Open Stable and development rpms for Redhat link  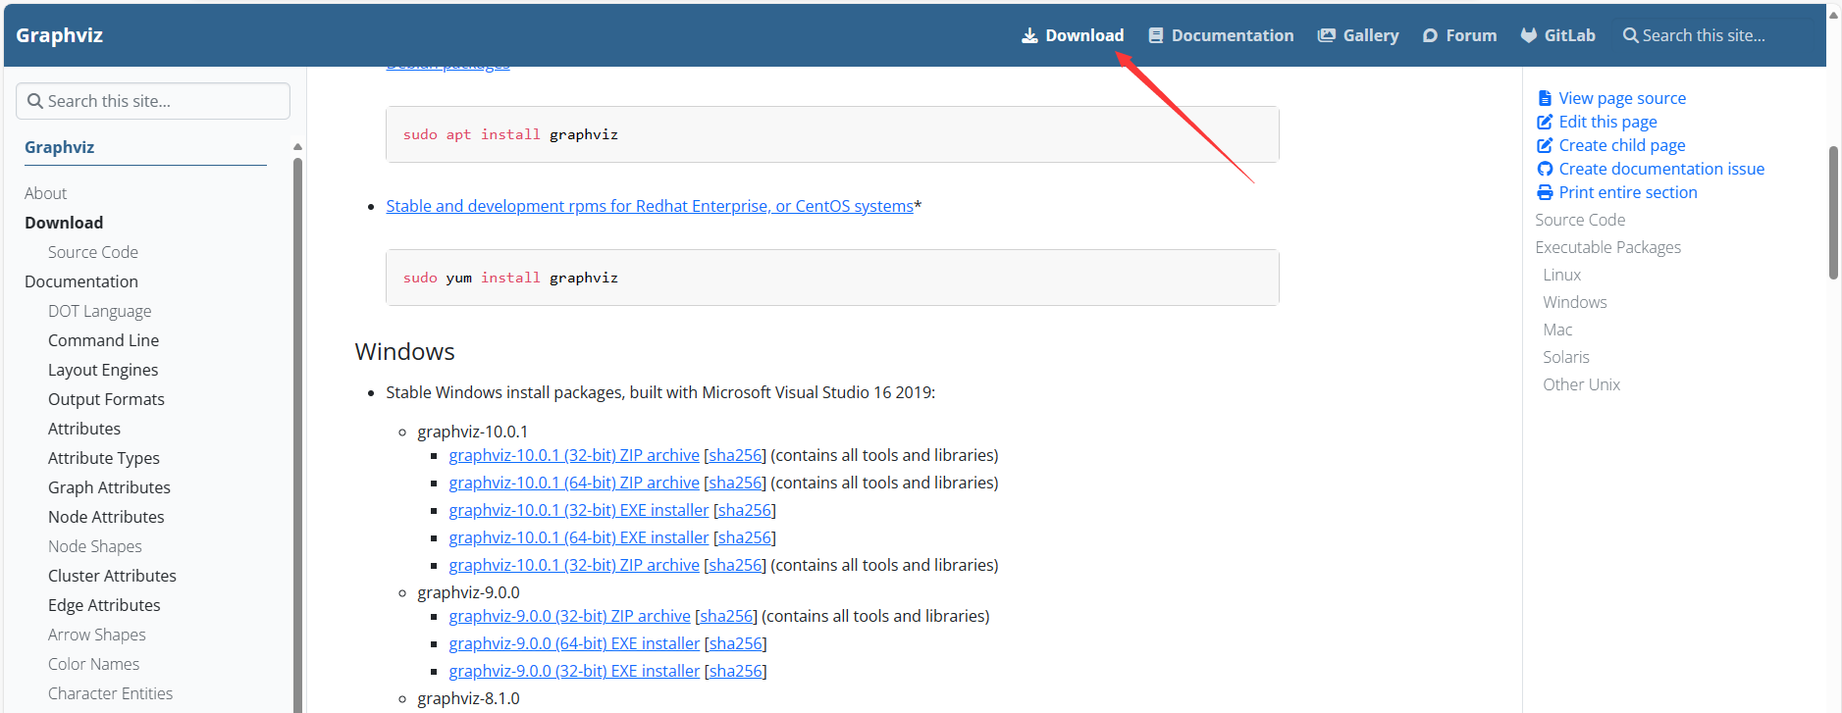pyautogui.click(x=650, y=206)
